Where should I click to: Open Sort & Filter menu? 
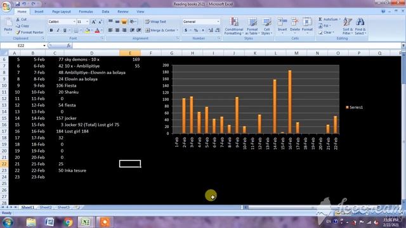pyautogui.click(x=348, y=26)
